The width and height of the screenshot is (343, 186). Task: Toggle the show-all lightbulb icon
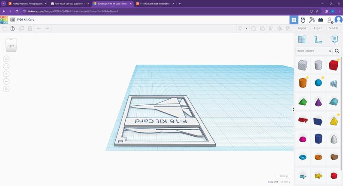(240, 28)
